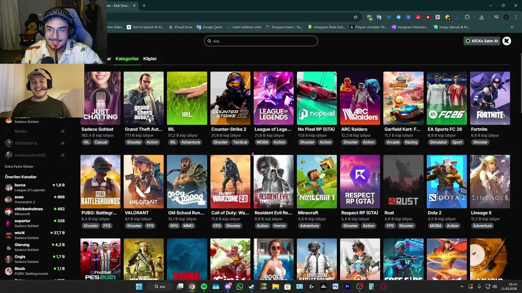Open Chrome three-dot menu

tap(516, 17)
